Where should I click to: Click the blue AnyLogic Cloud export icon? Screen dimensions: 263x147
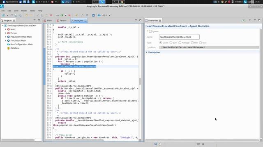pyautogui.click(x=93, y=15)
